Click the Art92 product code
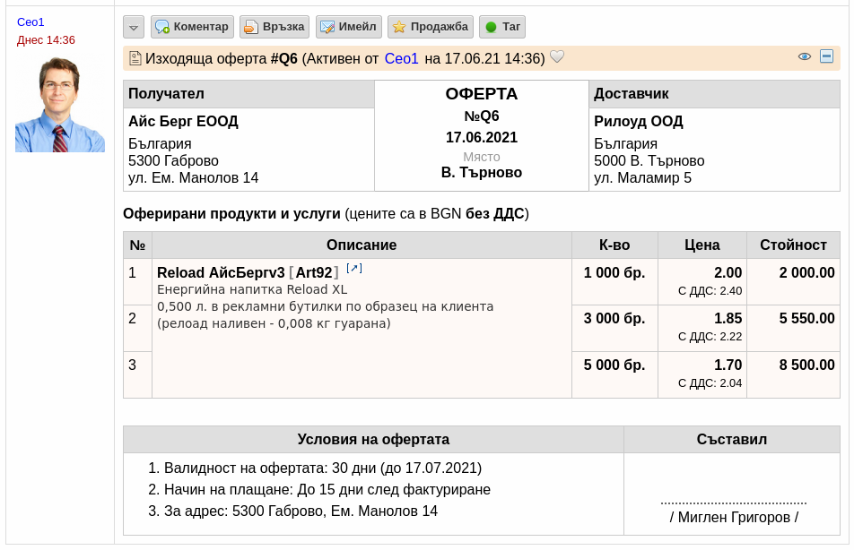This screenshot has height=550, width=854. [x=314, y=272]
